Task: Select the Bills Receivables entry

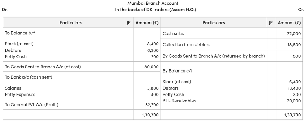Action: [x=179, y=101]
